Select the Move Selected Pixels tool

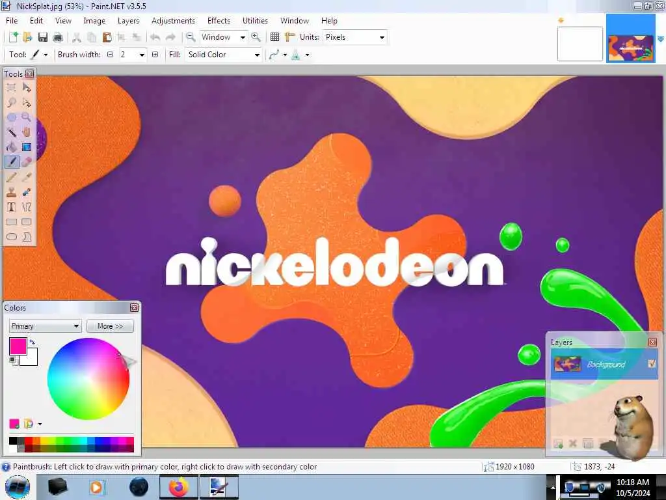(27, 88)
